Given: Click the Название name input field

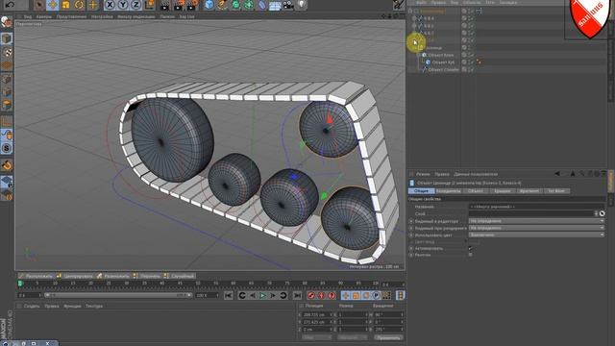Looking at the screenshot, I should click(x=536, y=207).
